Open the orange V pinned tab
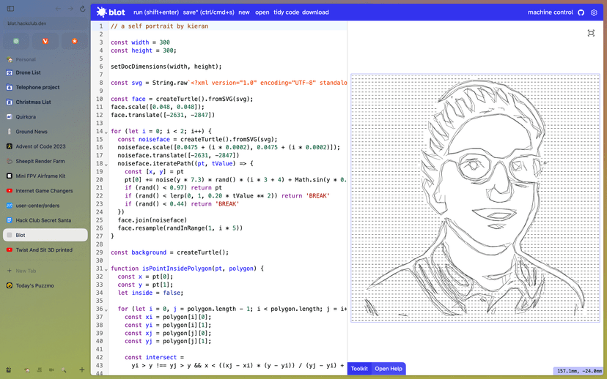607x379 pixels. [45, 41]
